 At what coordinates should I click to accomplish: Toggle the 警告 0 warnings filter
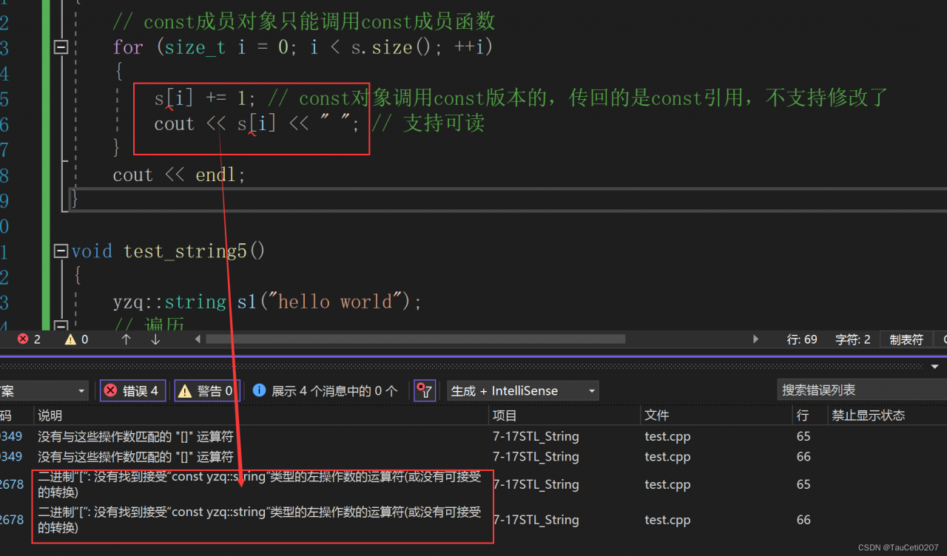coord(207,390)
